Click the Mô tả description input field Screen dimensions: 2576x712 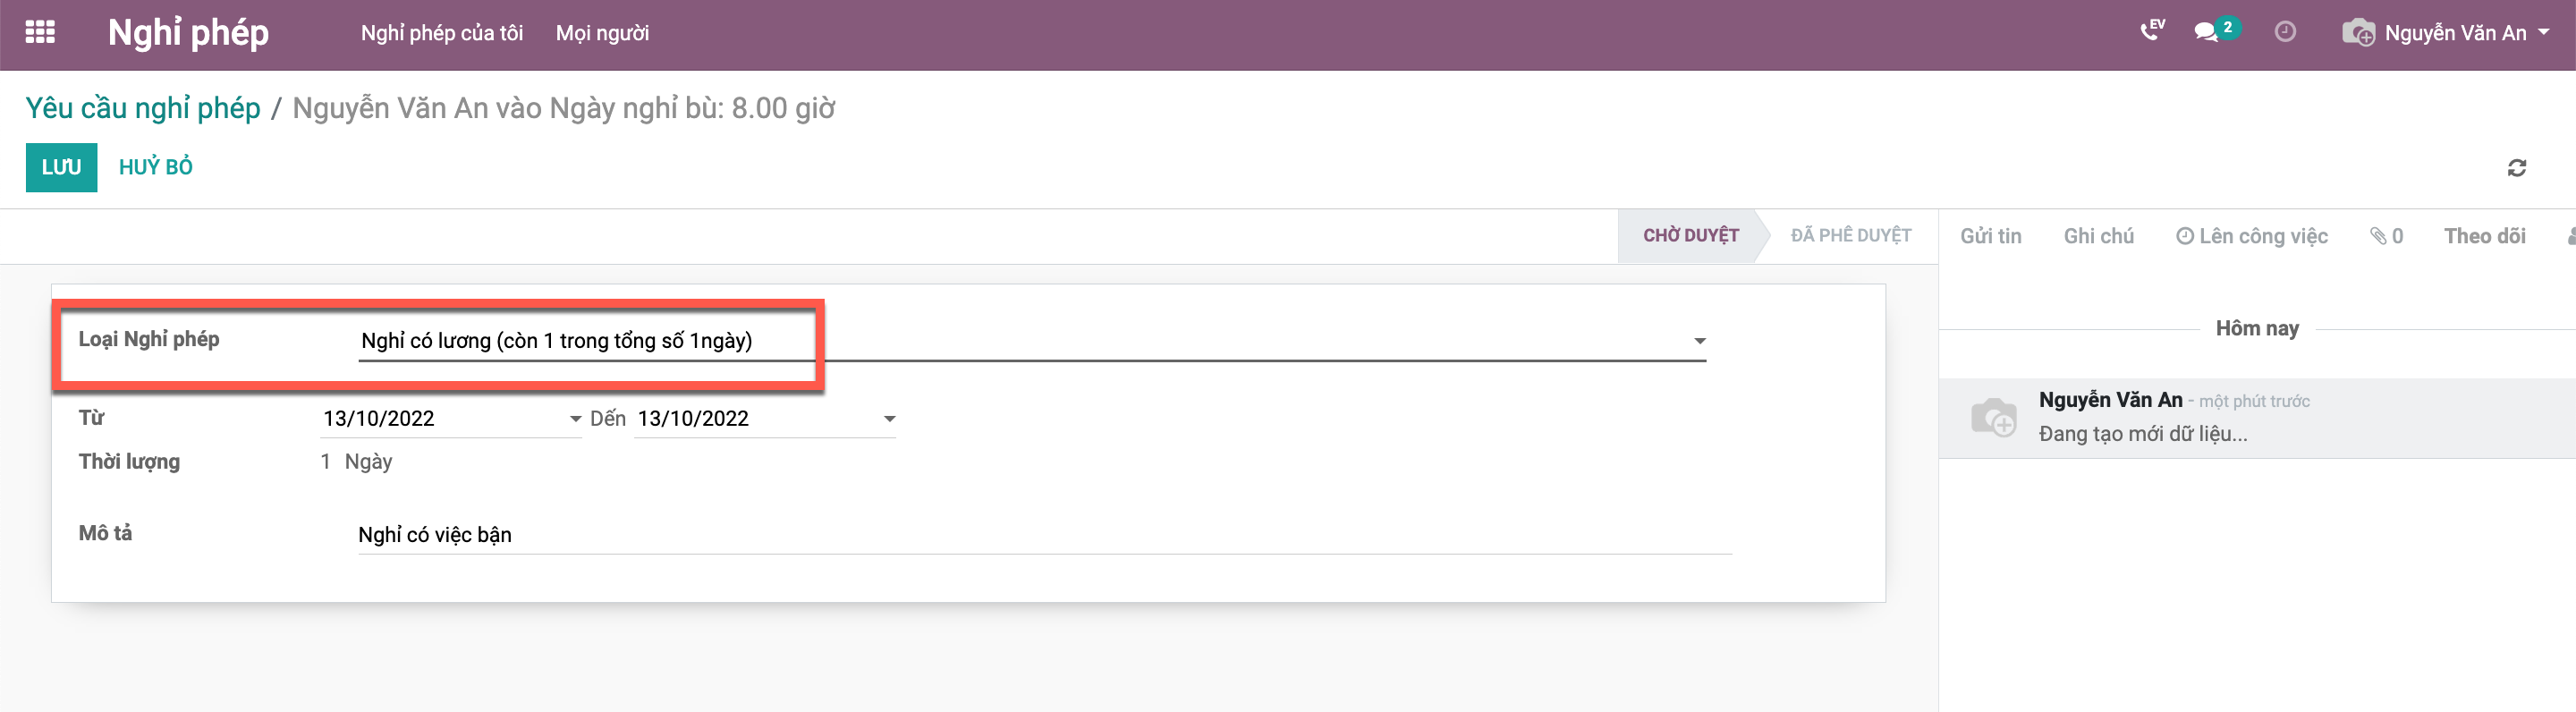(x=1044, y=535)
